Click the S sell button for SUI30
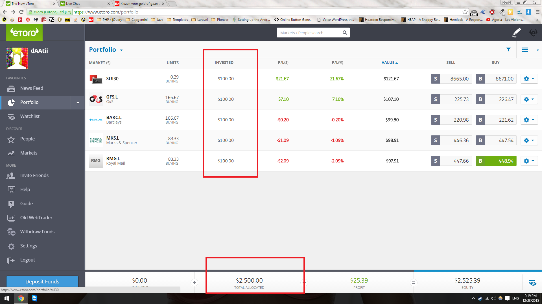Viewport: 542px width, 304px height. pos(436,79)
